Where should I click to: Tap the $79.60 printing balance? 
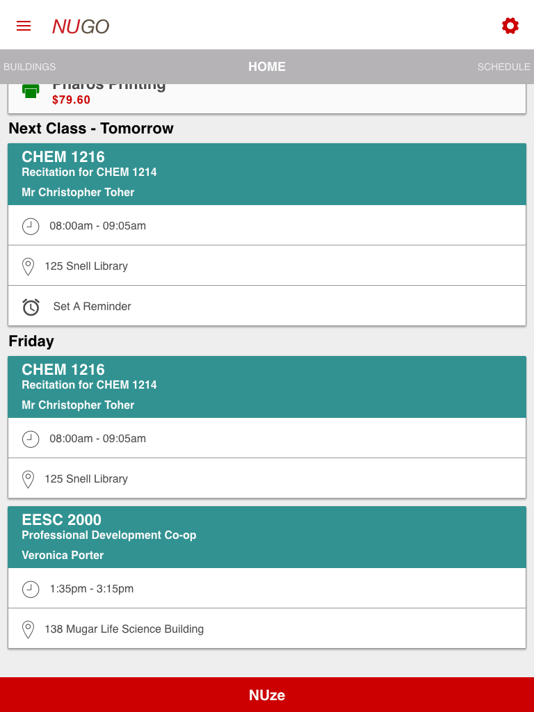pos(71,100)
